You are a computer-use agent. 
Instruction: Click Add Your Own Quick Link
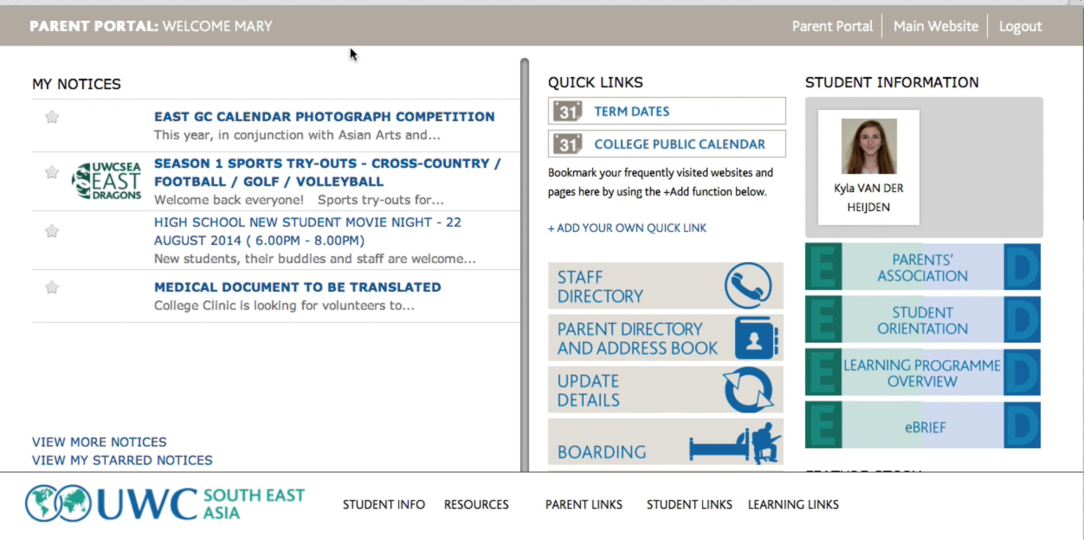(x=627, y=228)
